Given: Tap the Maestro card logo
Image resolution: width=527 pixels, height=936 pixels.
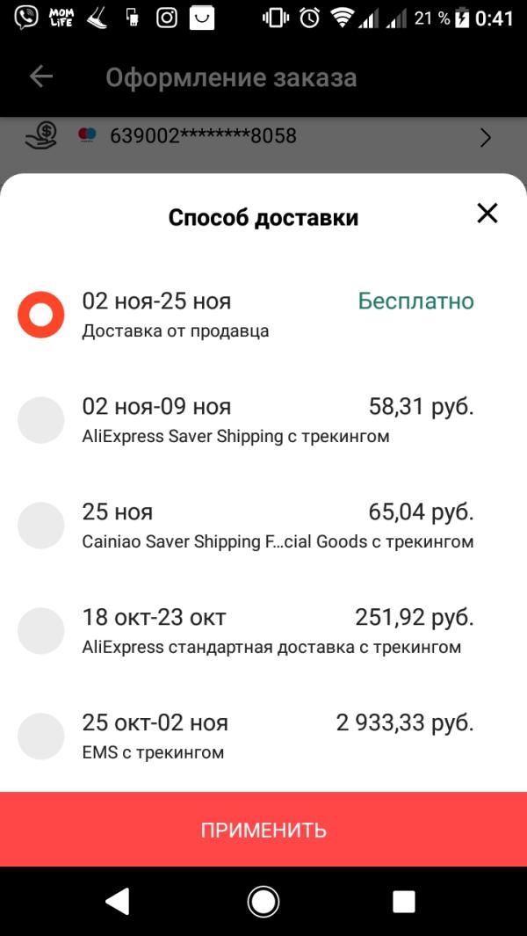Looking at the screenshot, I should [x=87, y=136].
